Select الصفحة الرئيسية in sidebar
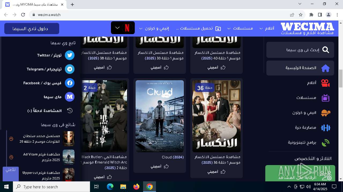 300,68
